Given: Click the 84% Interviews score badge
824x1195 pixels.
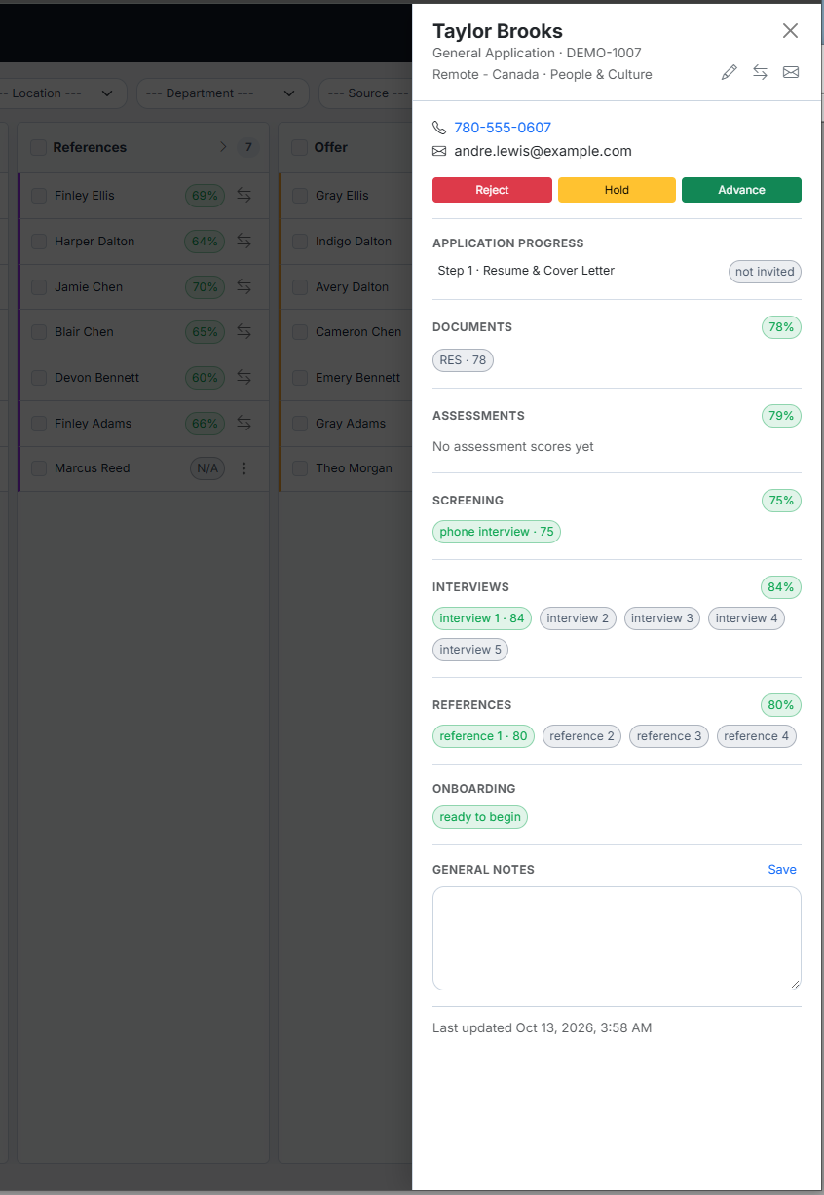Looking at the screenshot, I should [781, 587].
